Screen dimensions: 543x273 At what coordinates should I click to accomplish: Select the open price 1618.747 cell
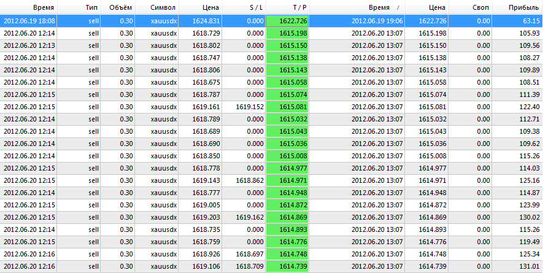[201, 58]
